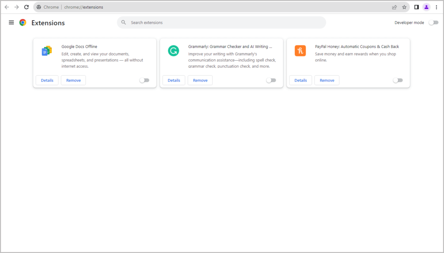Reload the extensions page
This screenshot has width=444, height=253.
[26, 7]
